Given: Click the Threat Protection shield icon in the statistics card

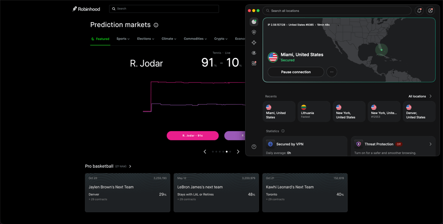Looking at the screenshot, I should coord(359,144).
